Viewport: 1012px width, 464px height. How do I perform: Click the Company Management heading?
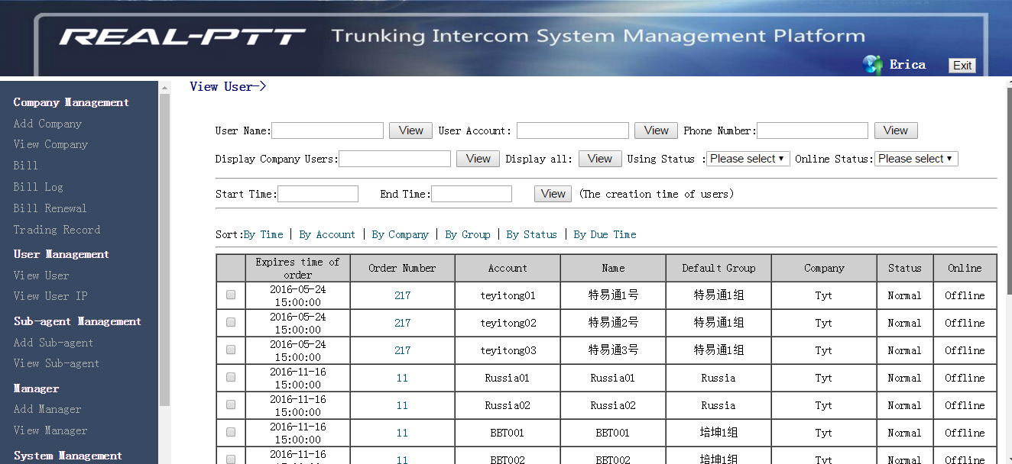pos(71,102)
